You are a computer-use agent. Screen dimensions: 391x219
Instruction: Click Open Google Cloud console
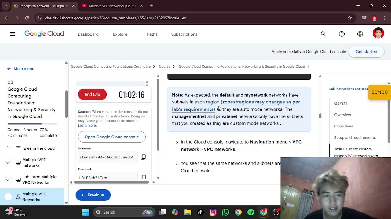[x=111, y=137]
